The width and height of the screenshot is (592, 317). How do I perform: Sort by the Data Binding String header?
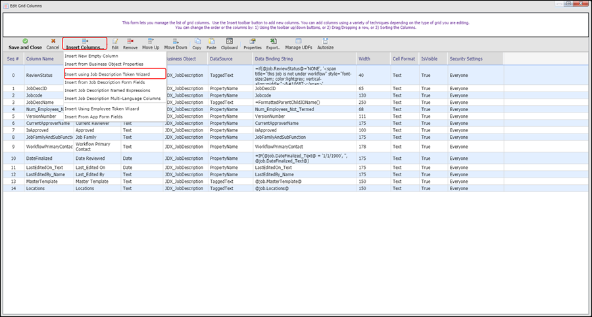tap(274, 59)
